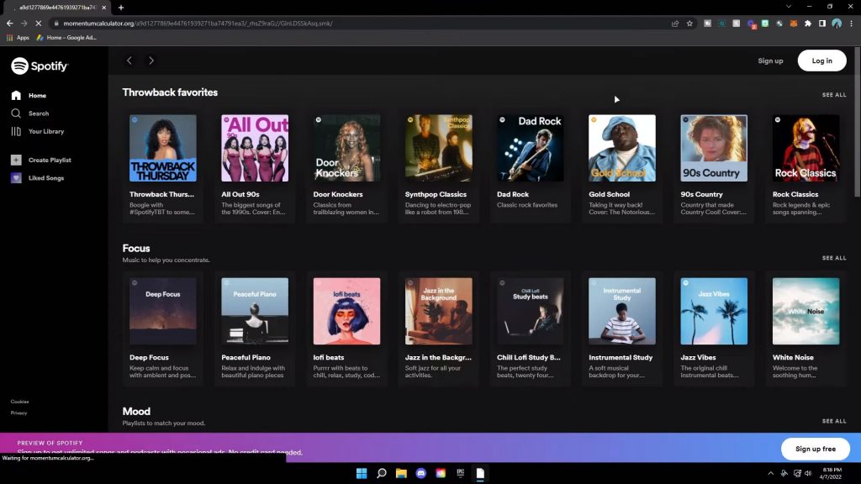Expand the tab search dropdown arrow
This screenshot has width=861, height=484.
(789, 7)
